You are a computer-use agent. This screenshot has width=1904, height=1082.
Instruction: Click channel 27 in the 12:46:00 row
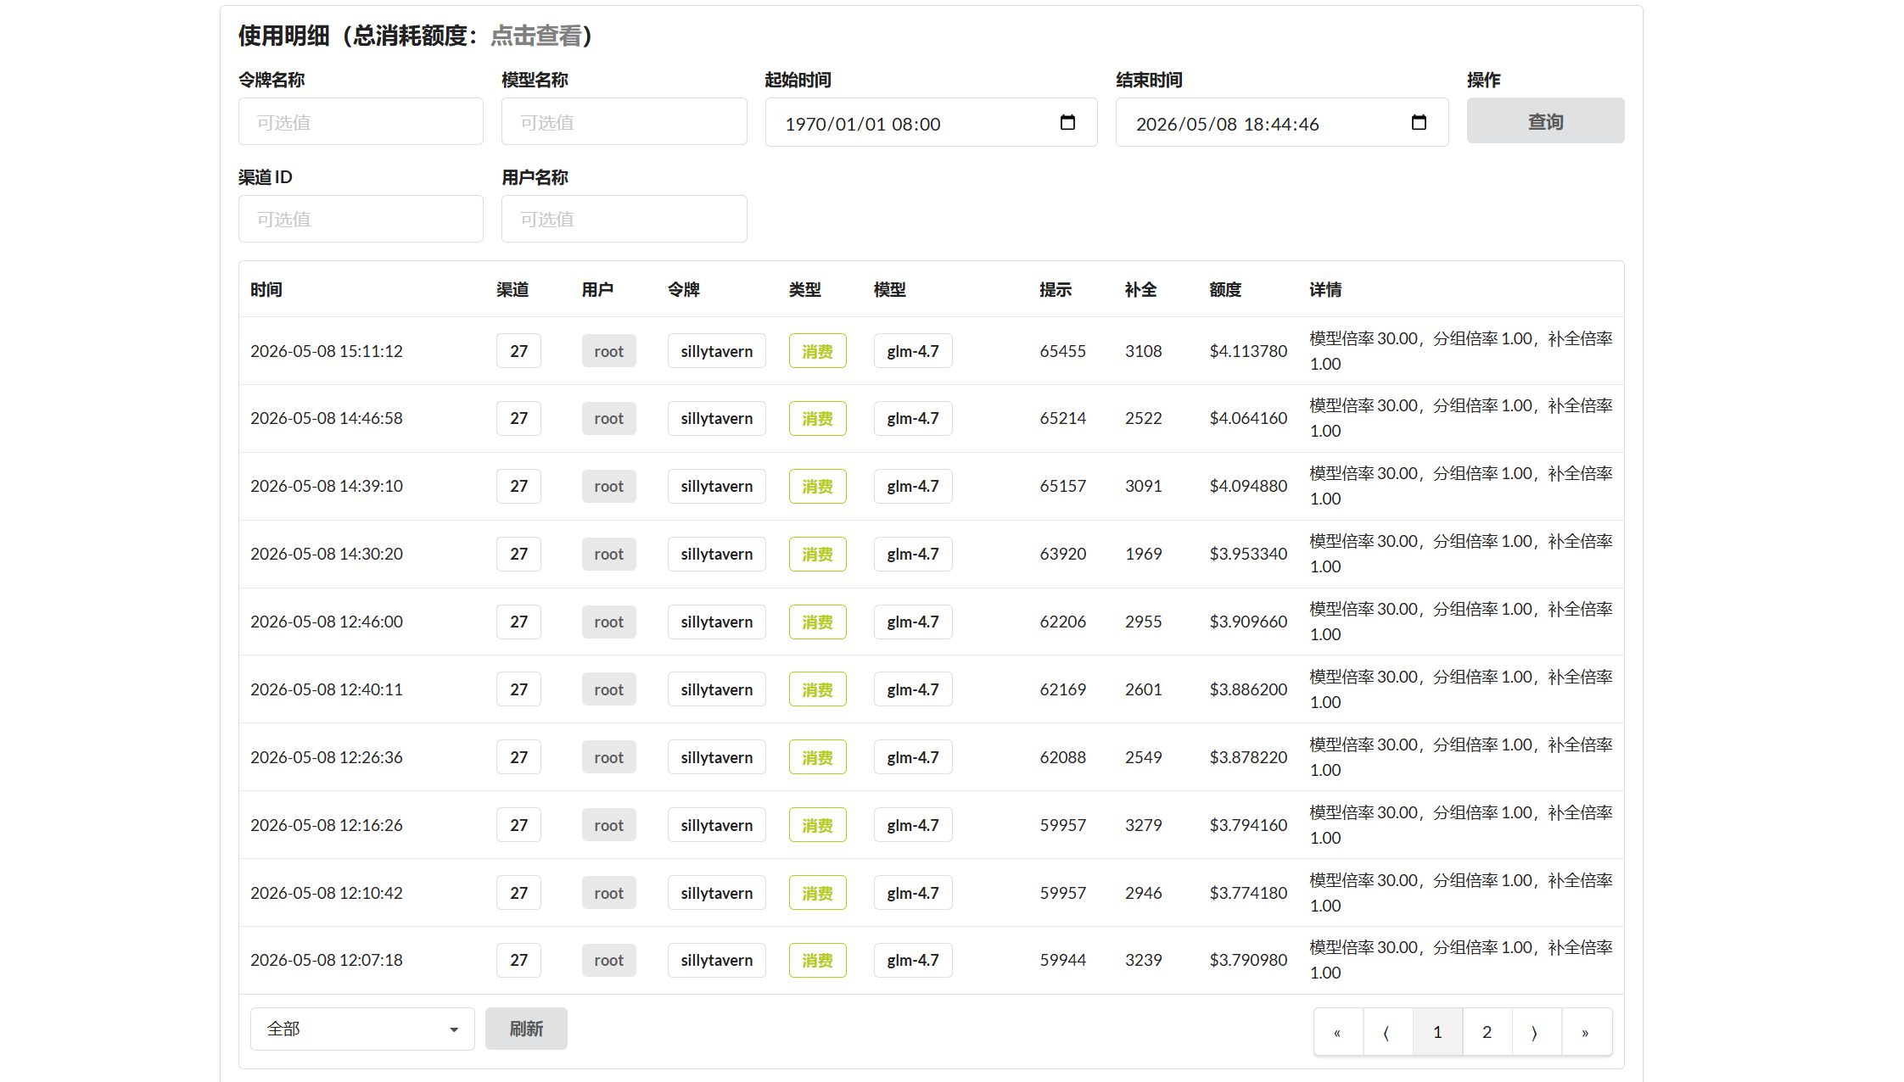tap(518, 622)
